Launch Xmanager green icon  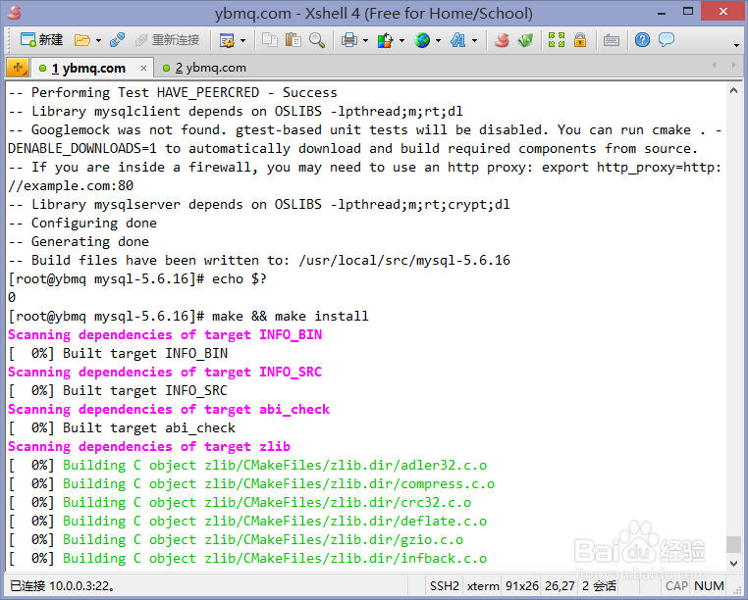click(x=525, y=40)
